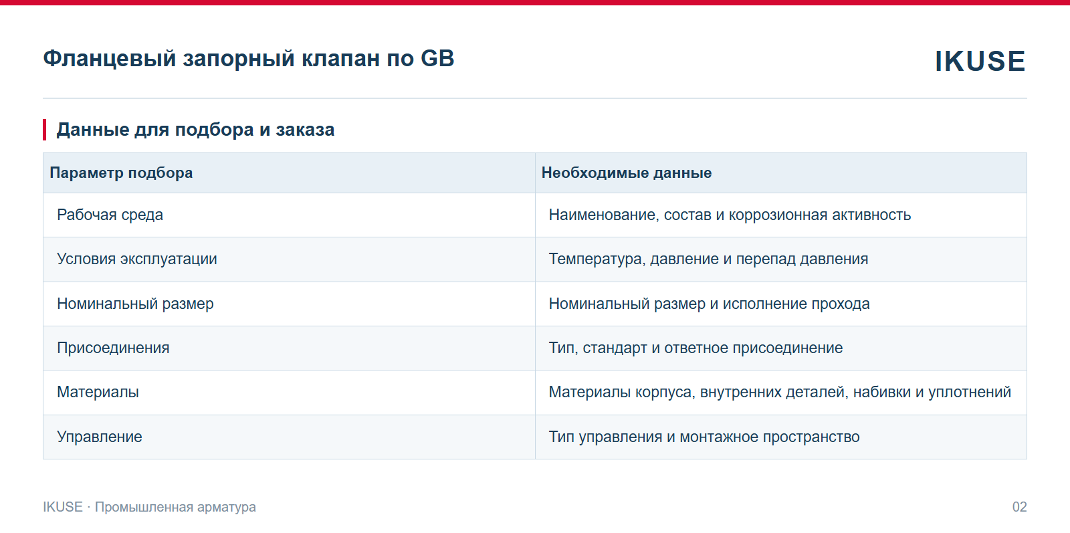Select "Тип управления и монтажное пространство" cell
Image resolution: width=1070 pixels, height=533 pixels.
click(x=781, y=437)
